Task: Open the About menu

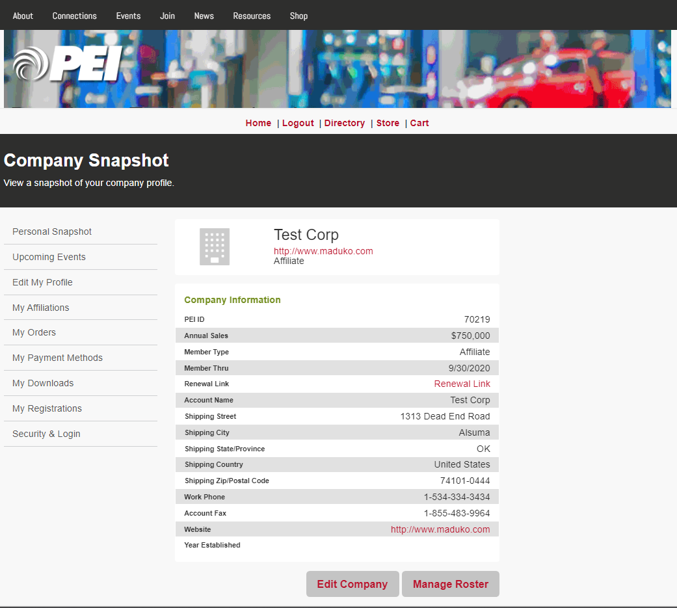Action: [23, 16]
